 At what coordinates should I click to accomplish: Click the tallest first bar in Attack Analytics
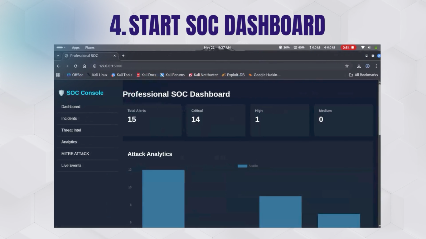point(163,199)
